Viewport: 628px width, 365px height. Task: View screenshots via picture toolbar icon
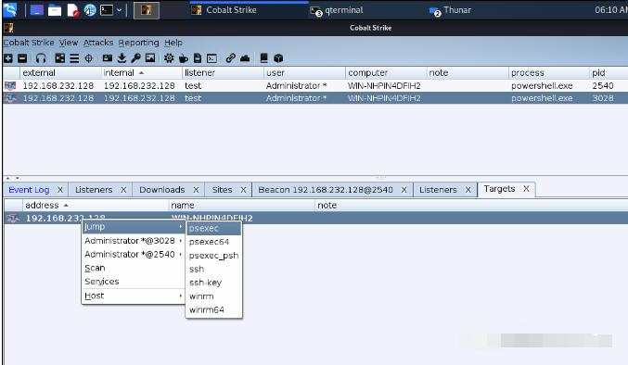point(150,58)
